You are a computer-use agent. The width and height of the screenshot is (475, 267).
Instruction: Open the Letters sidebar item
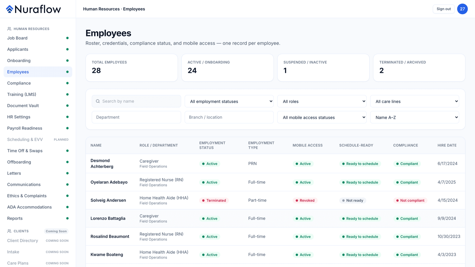(x=38, y=173)
